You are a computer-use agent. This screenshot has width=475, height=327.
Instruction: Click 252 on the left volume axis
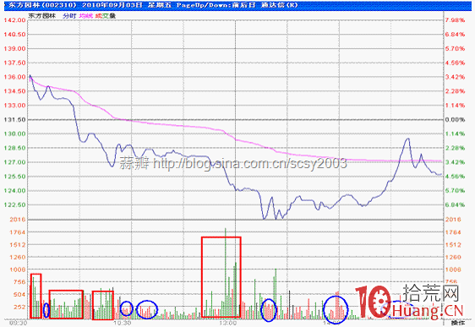point(19,307)
